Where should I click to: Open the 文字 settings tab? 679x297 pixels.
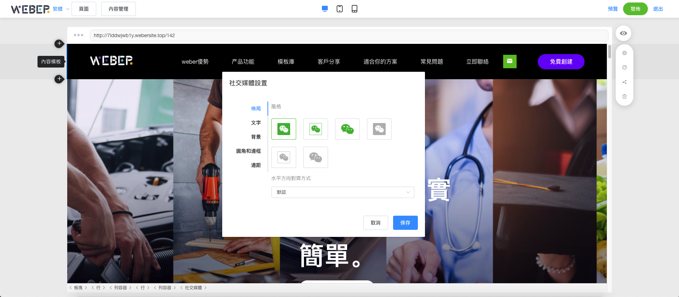point(256,123)
